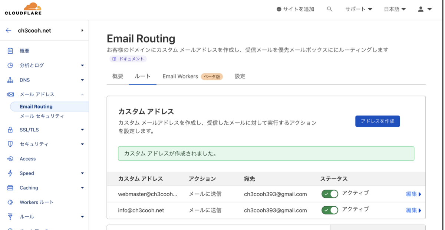The width and height of the screenshot is (445, 230).
Task: Expand the Caching sidebar section
Action: pos(82,188)
